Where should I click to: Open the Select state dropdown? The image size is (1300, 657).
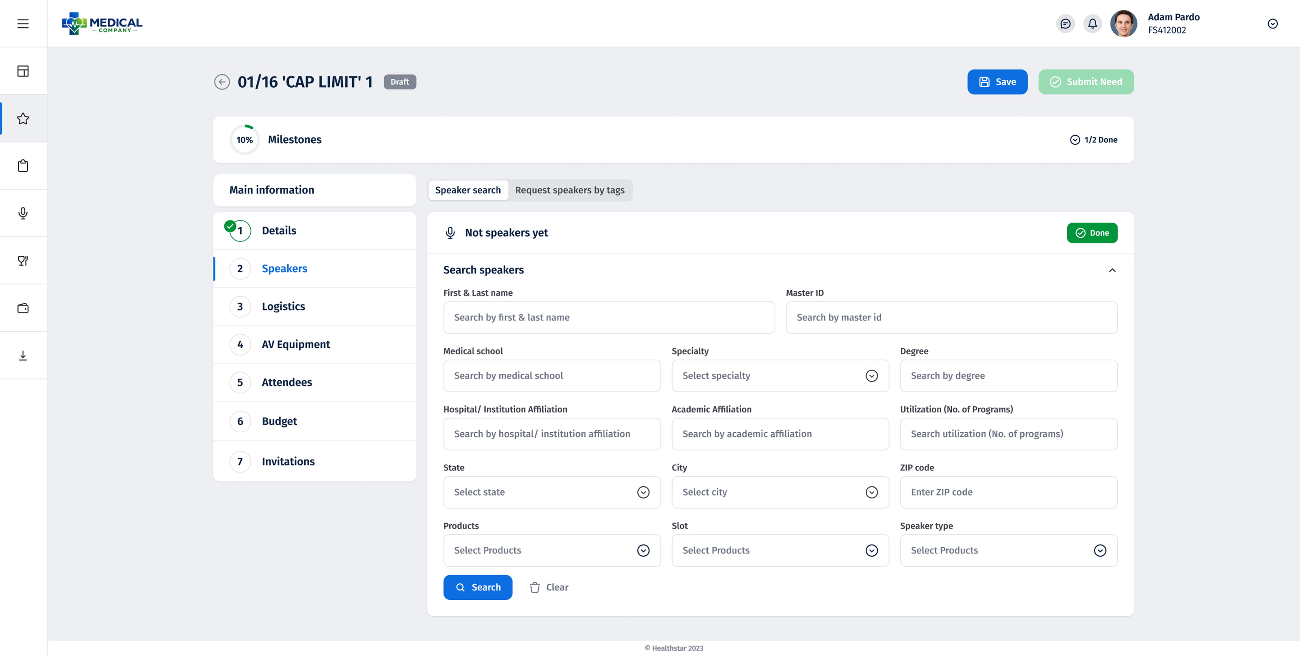pos(552,492)
